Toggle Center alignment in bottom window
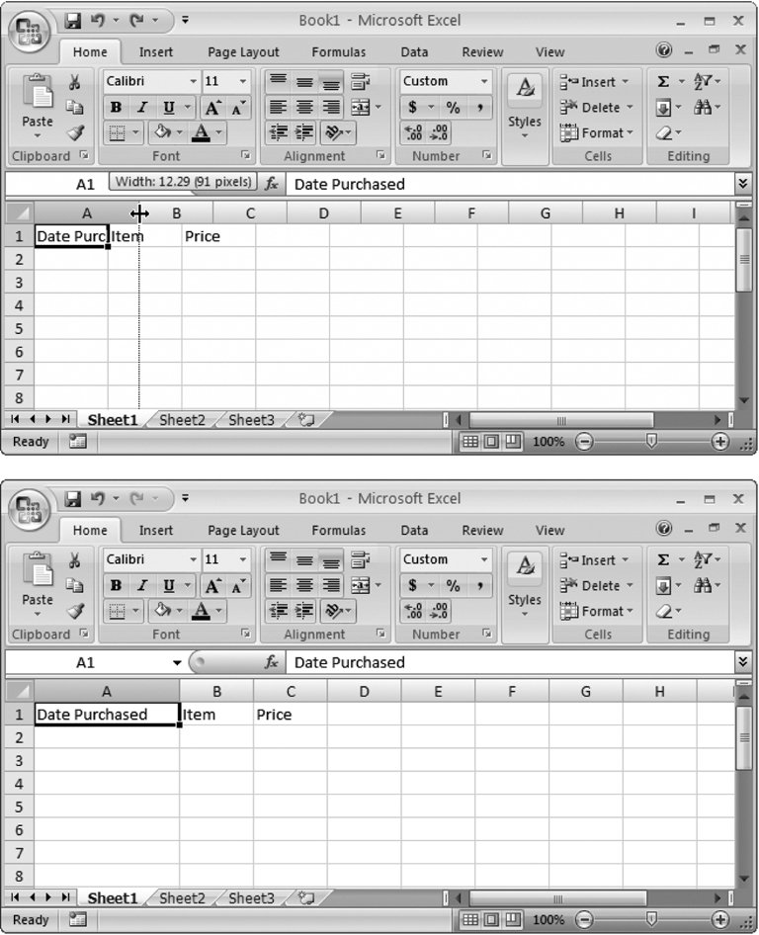 [304, 585]
